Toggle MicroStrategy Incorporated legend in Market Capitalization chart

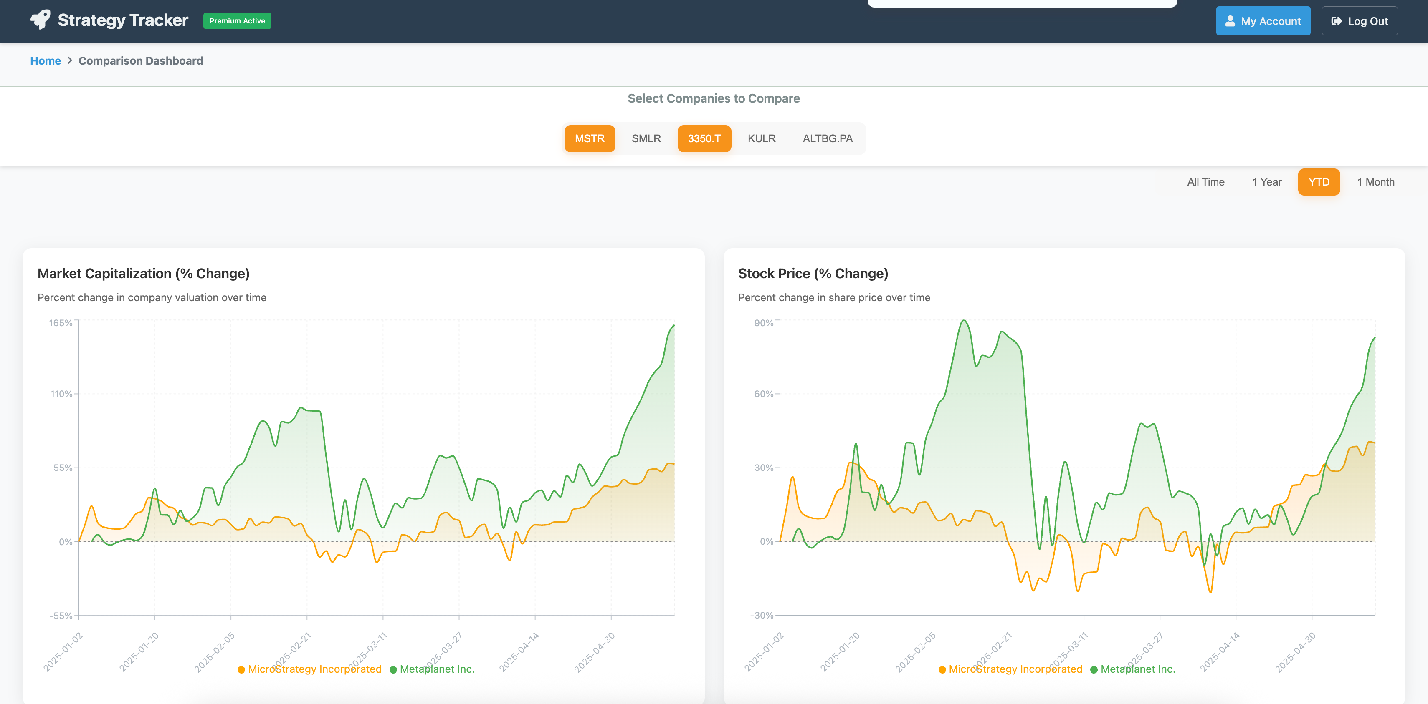(309, 669)
